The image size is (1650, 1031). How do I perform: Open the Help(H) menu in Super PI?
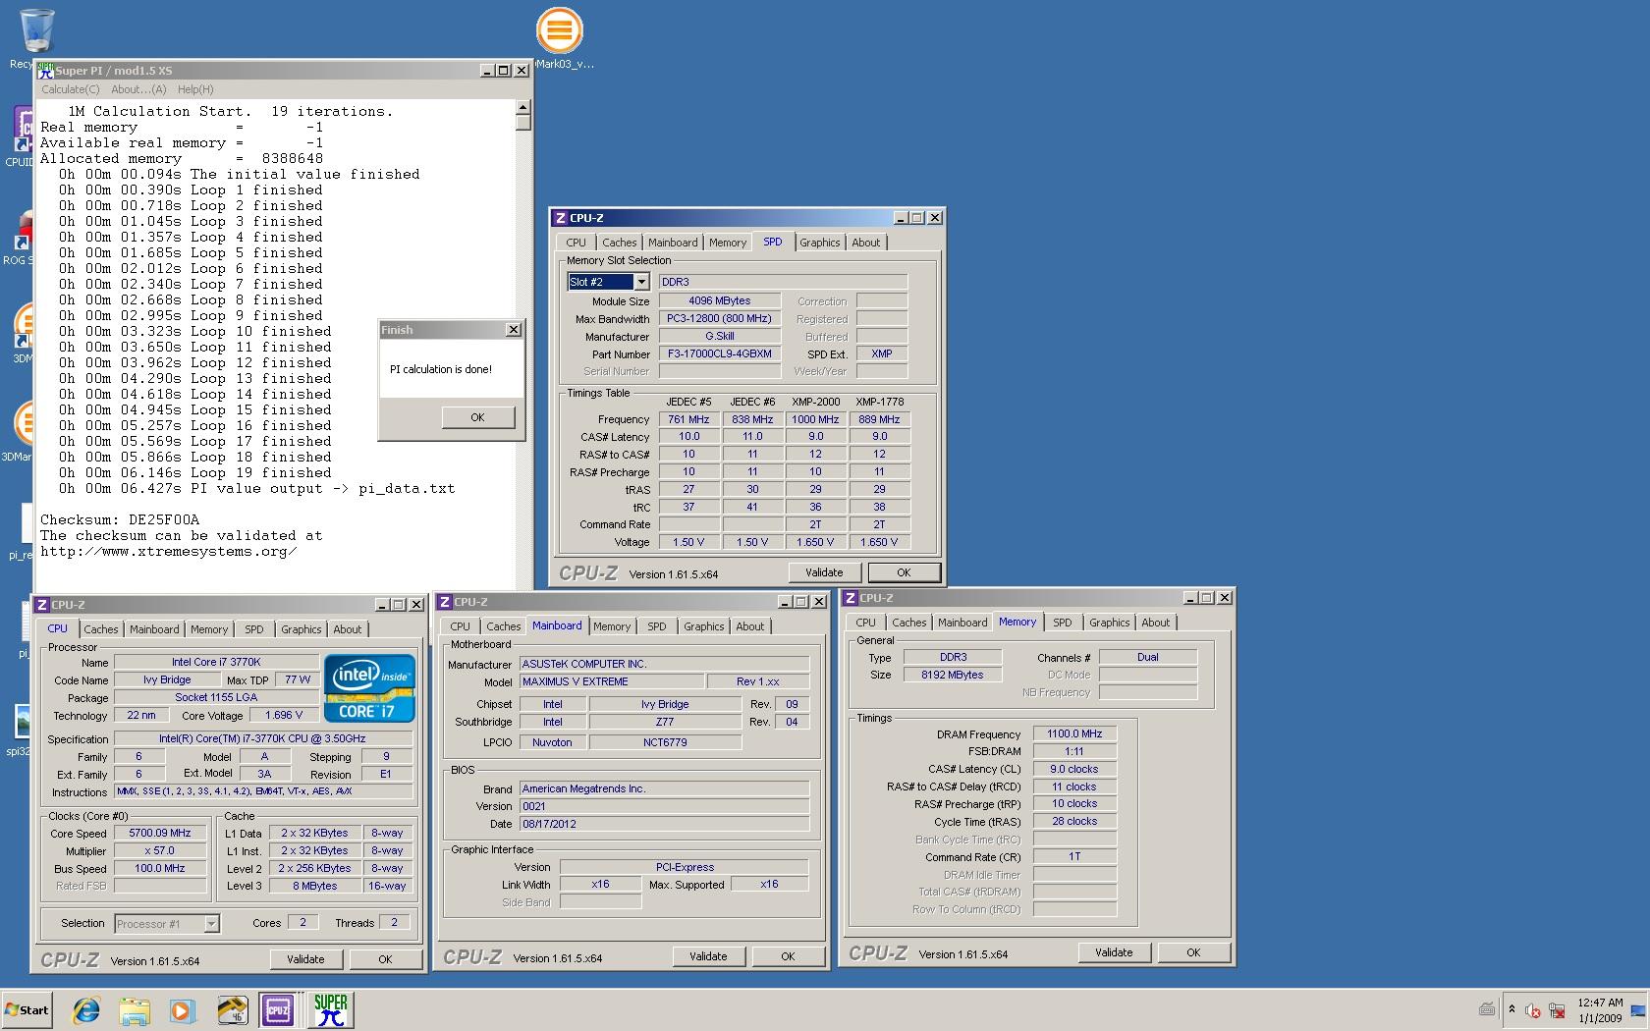pyautogui.click(x=195, y=89)
